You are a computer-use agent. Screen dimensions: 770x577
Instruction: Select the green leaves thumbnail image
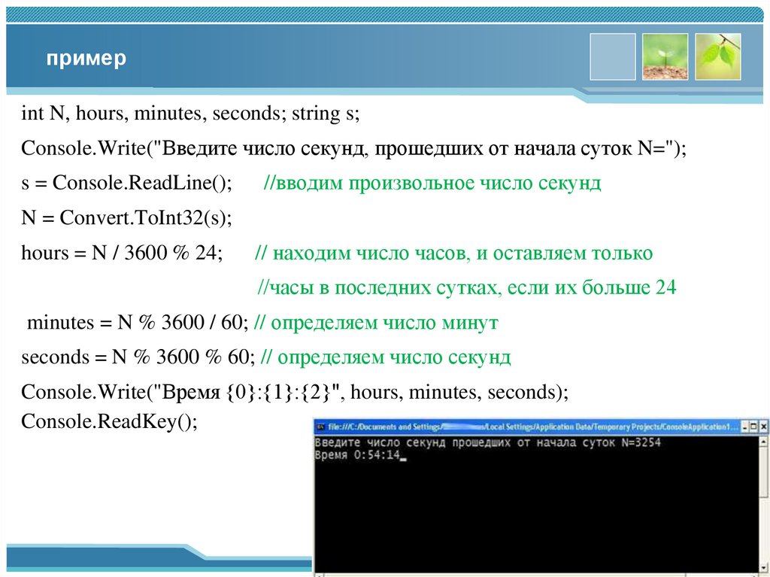pos(716,56)
